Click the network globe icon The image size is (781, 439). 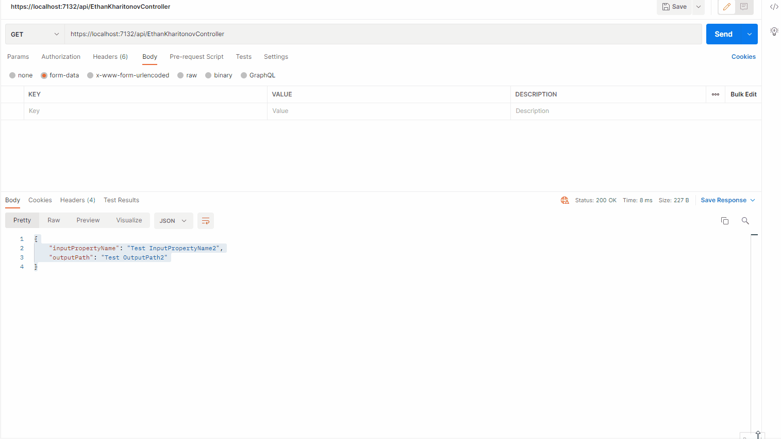564,200
